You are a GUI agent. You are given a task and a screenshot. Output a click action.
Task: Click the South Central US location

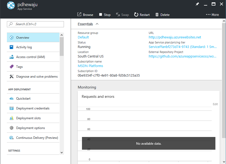[x=90, y=56]
